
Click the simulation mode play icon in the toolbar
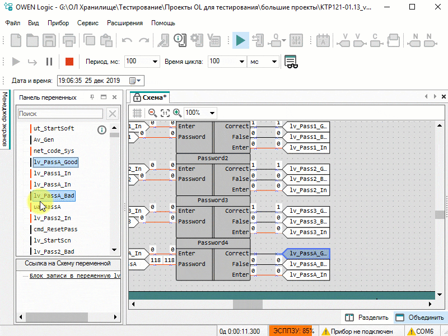(x=240, y=40)
